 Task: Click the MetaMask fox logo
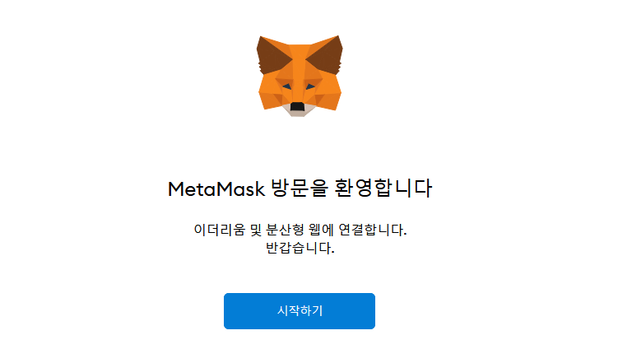[300, 76]
